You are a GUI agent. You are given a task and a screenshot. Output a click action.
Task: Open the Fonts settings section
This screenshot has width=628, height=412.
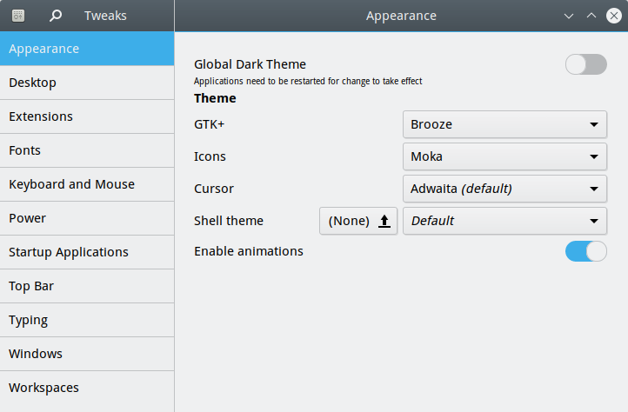tap(87, 150)
